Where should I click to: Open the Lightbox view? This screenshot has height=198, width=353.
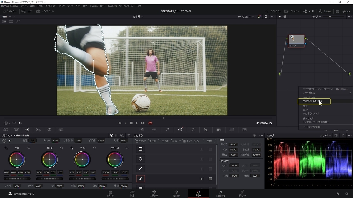pos(343,11)
